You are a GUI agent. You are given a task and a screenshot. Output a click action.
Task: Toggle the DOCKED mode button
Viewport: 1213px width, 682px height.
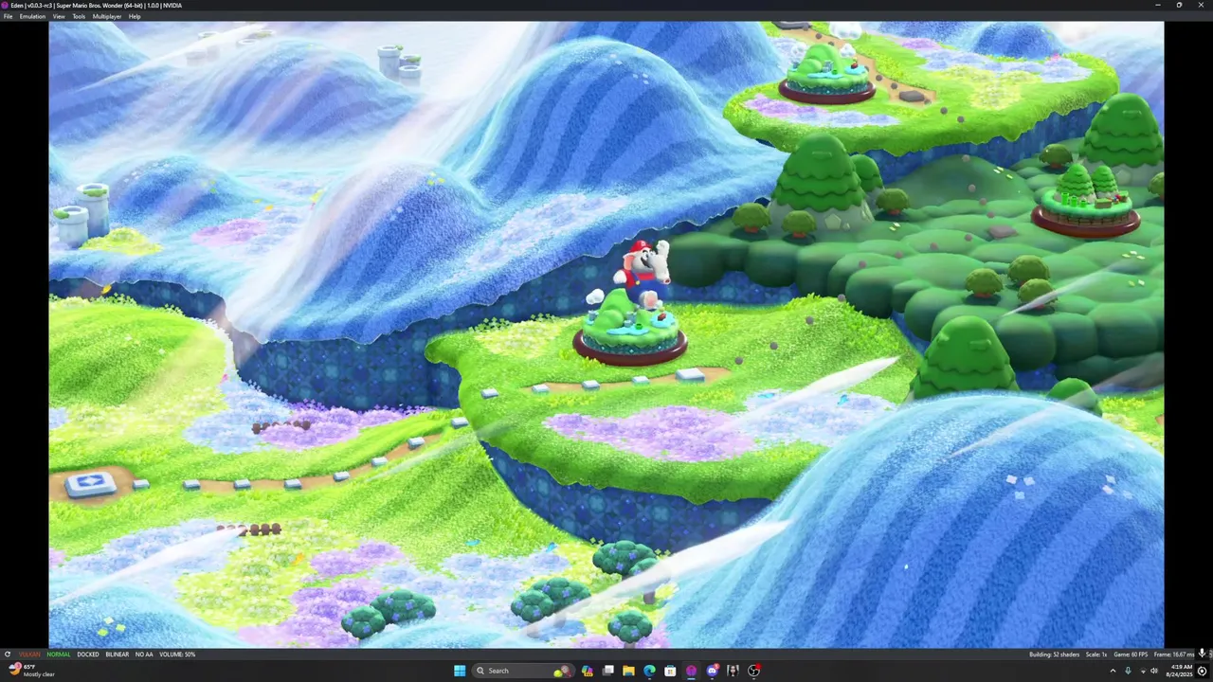88,655
